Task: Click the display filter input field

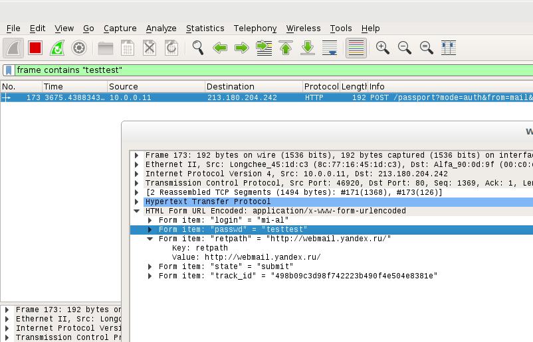Action: 266,70
